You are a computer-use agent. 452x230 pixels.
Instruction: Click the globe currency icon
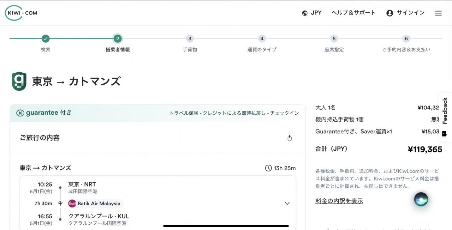[305, 13]
